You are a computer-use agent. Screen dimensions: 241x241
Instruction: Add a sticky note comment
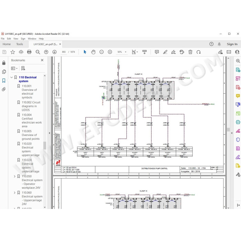pos(157,52)
